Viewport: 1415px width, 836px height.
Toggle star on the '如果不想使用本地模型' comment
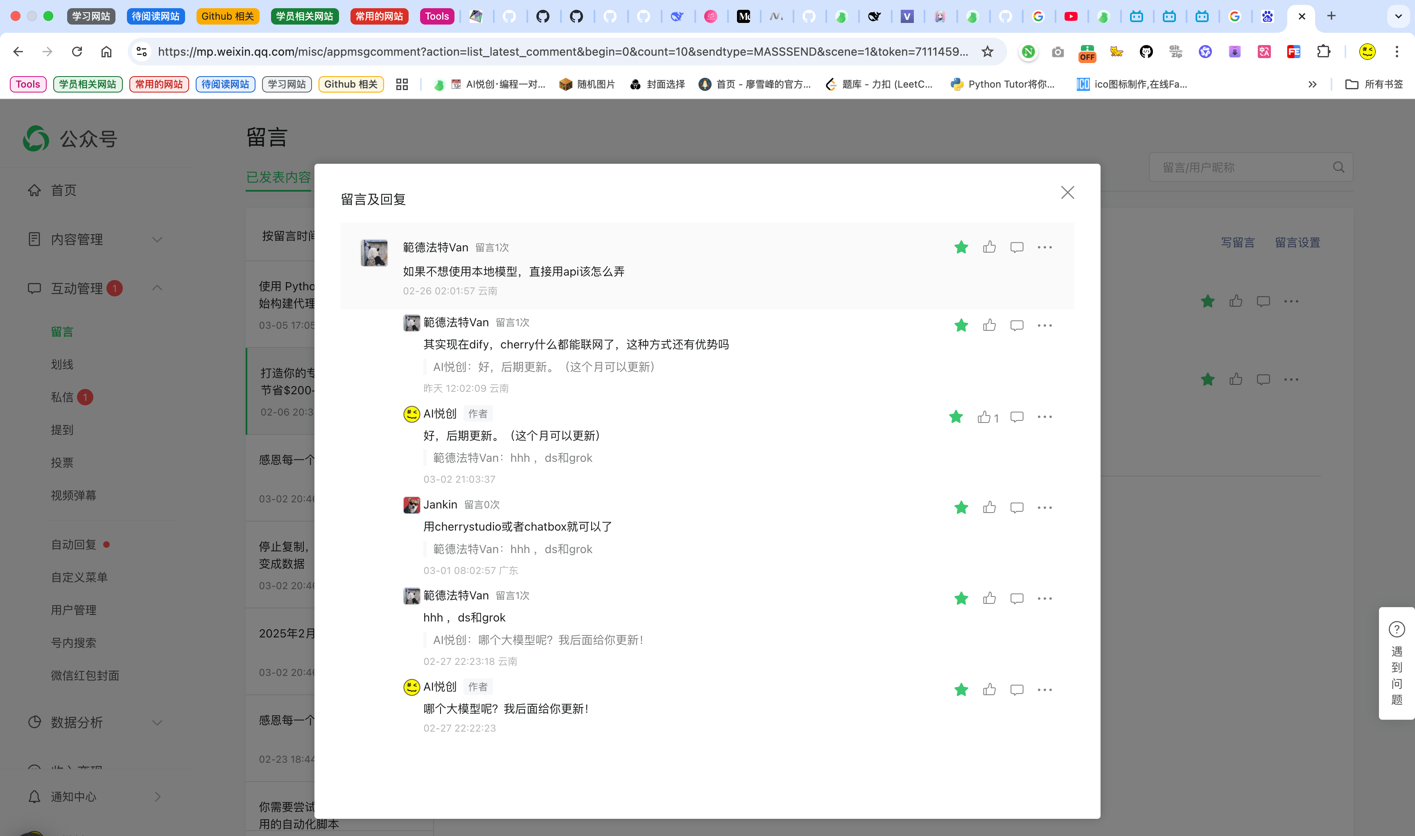(961, 247)
